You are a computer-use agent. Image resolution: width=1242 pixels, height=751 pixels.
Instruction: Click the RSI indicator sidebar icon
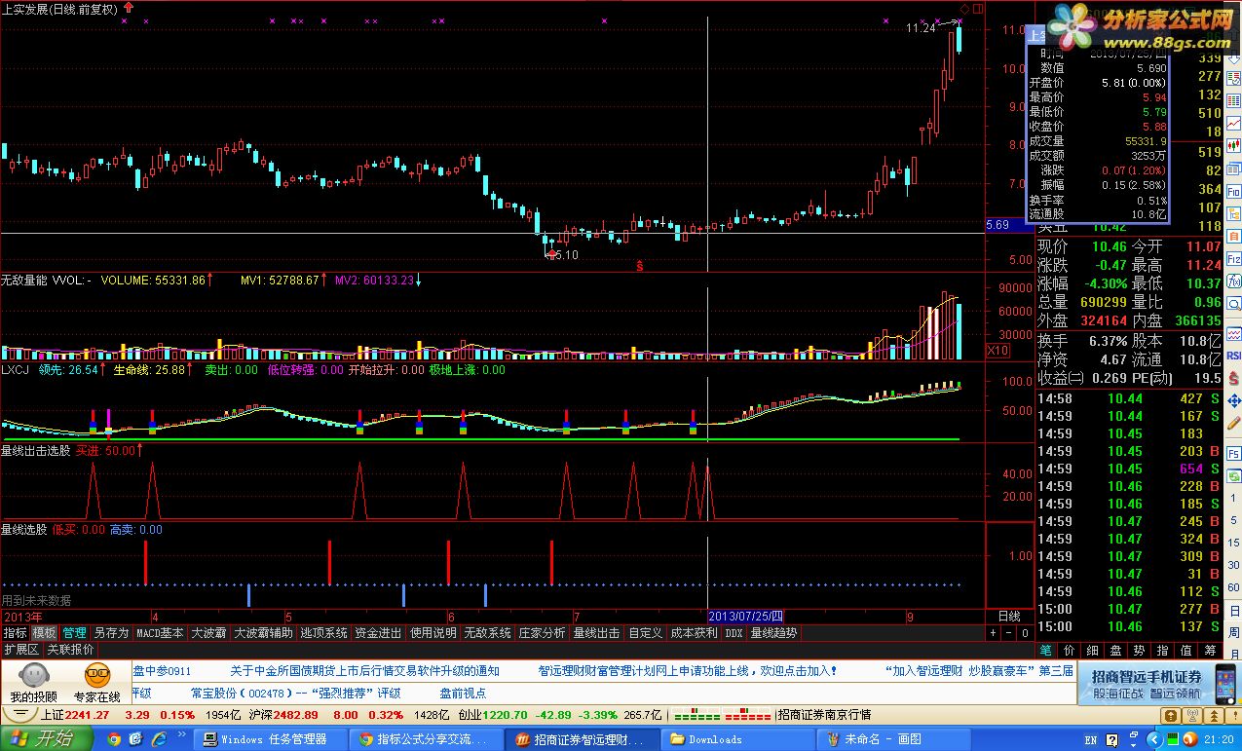point(1234,356)
